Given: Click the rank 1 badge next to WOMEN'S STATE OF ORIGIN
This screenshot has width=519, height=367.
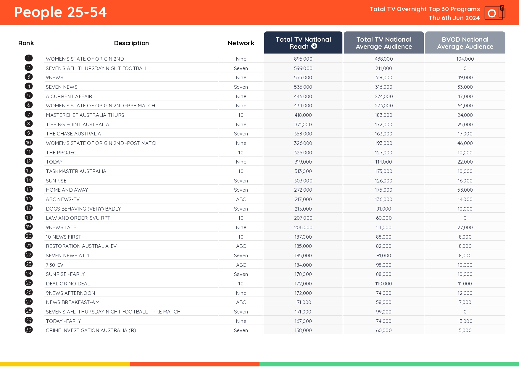Looking at the screenshot, I should click(28, 58).
